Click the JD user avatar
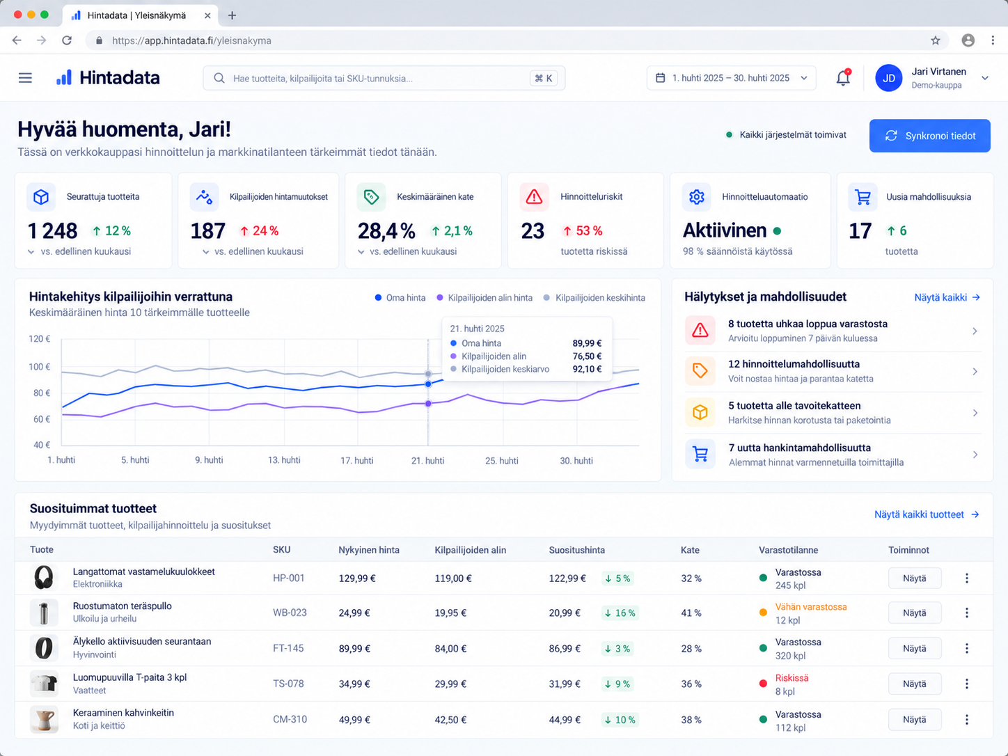The height and width of the screenshot is (756, 1008). pyautogui.click(x=889, y=78)
